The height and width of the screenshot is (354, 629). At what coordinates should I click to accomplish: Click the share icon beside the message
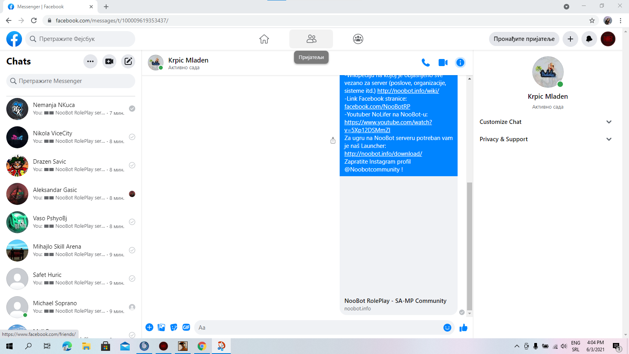[333, 140]
